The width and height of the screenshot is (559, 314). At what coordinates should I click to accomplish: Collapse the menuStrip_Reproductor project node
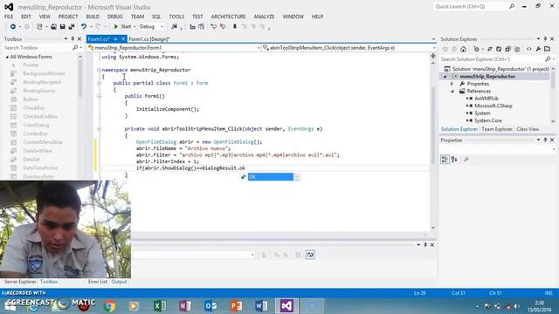point(445,77)
